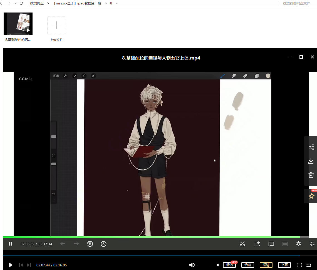Pause the inner video playback
This screenshot has width=317, height=270.
tap(10, 244)
